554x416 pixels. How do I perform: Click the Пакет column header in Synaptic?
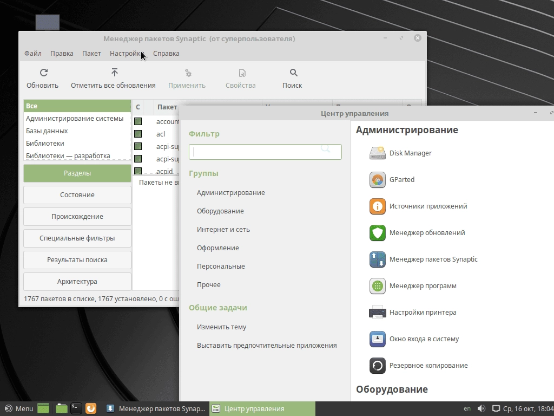click(167, 107)
